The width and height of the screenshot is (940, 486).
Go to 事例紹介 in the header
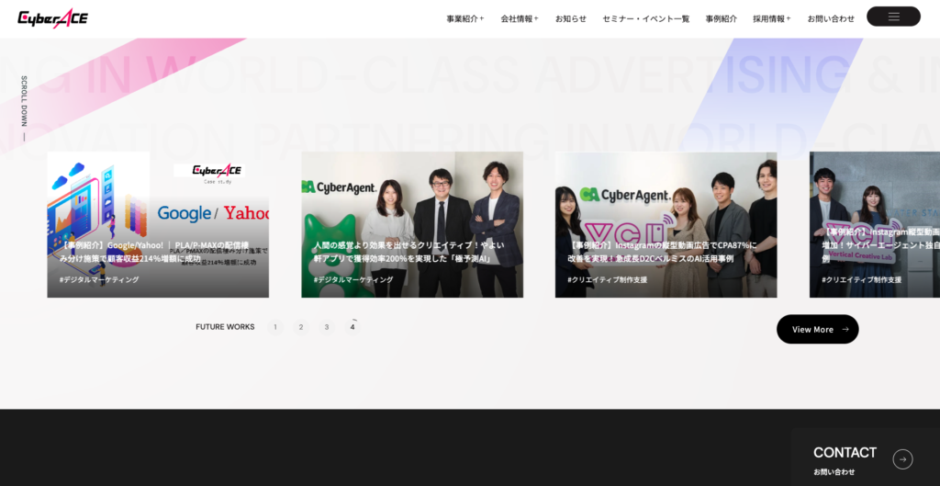coord(722,18)
